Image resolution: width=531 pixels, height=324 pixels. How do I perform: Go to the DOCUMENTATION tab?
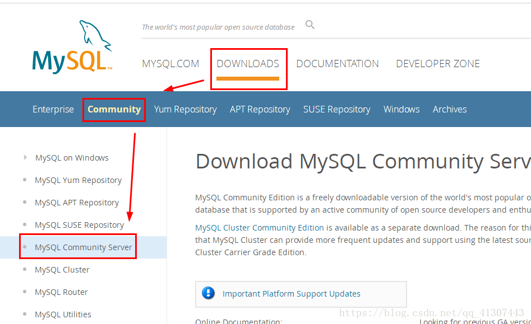pyautogui.click(x=338, y=64)
